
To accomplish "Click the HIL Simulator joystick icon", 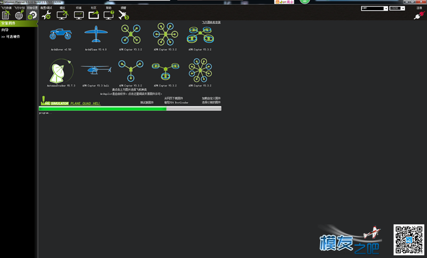I will tap(43, 100).
